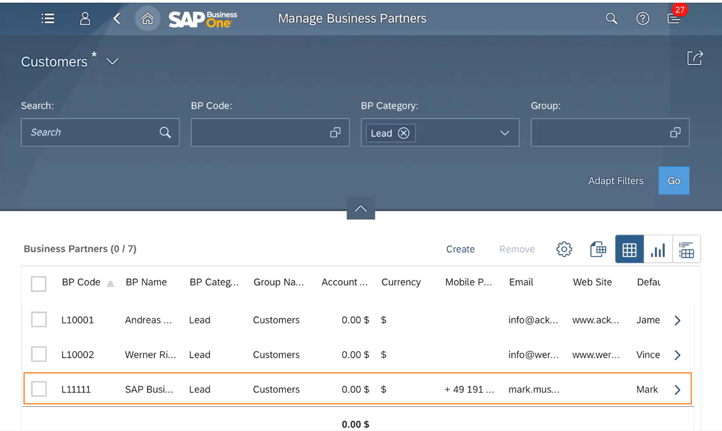Open the help question mark icon

[643, 18]
